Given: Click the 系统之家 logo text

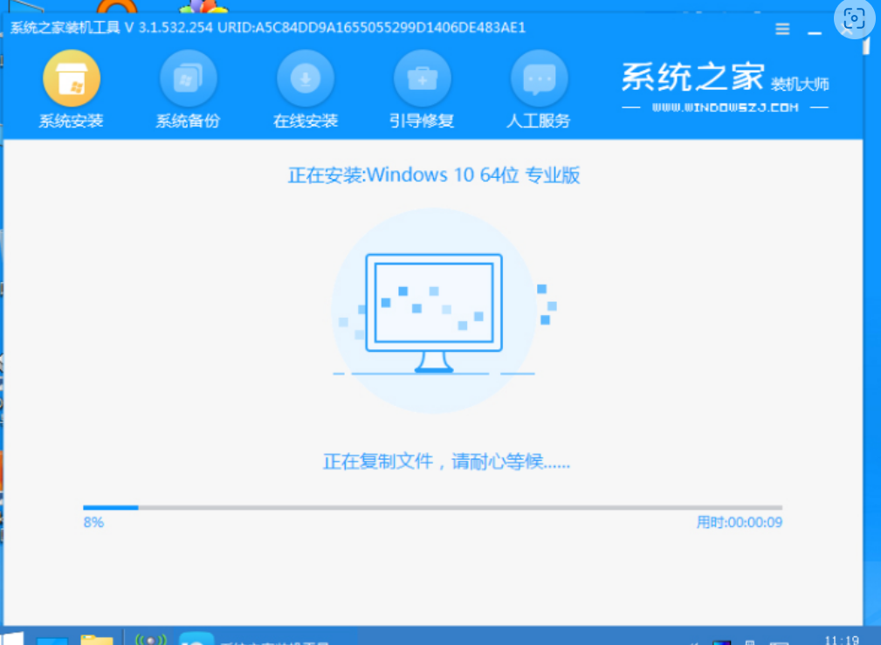Looking at the screenshot, I should click(692, 79).
